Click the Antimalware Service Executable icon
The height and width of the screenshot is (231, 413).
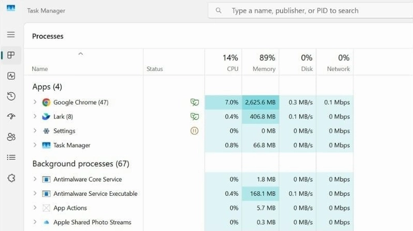pyautogui.click(x=46, y=194)
